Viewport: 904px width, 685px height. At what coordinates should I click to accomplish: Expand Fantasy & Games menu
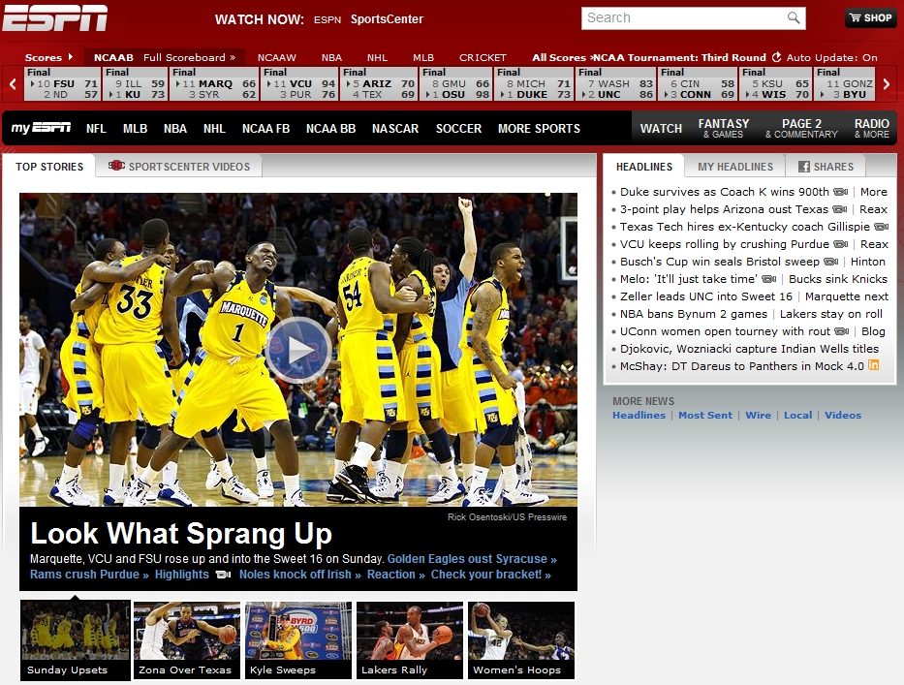click(724, 128)
